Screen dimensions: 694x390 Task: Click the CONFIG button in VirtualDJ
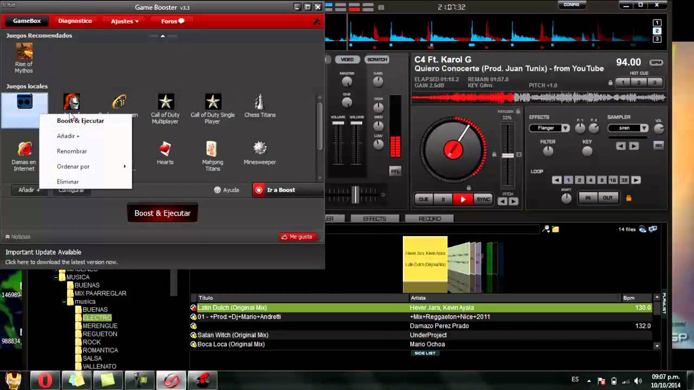[x=571, y=4]
